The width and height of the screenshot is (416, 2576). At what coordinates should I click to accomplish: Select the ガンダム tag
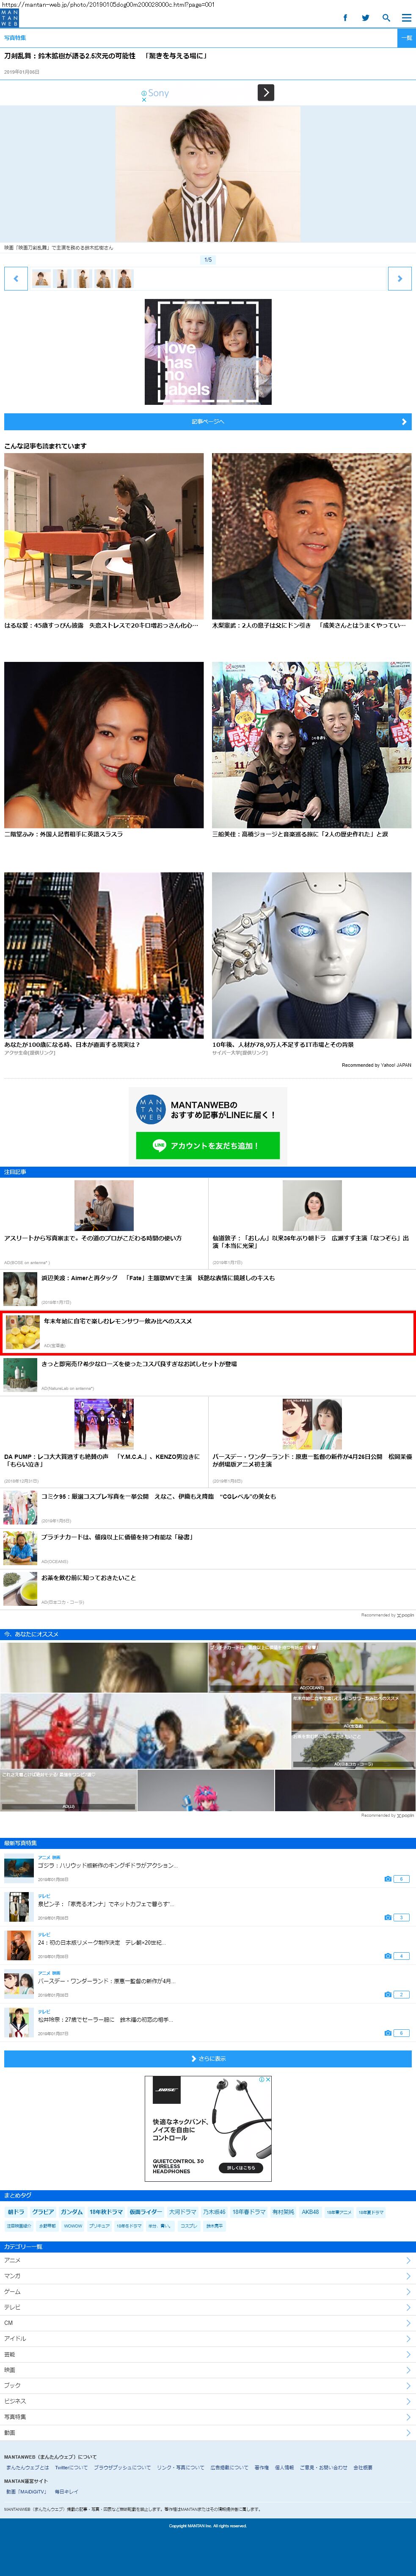(x=72, y=2212)
